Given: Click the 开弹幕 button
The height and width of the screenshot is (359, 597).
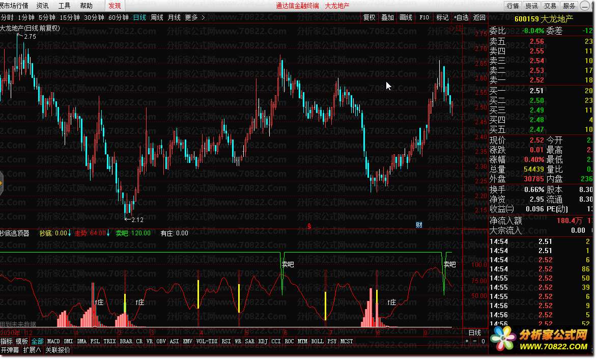Looking at the screenshot, I should pyautogui.click(x=10, y=350).
